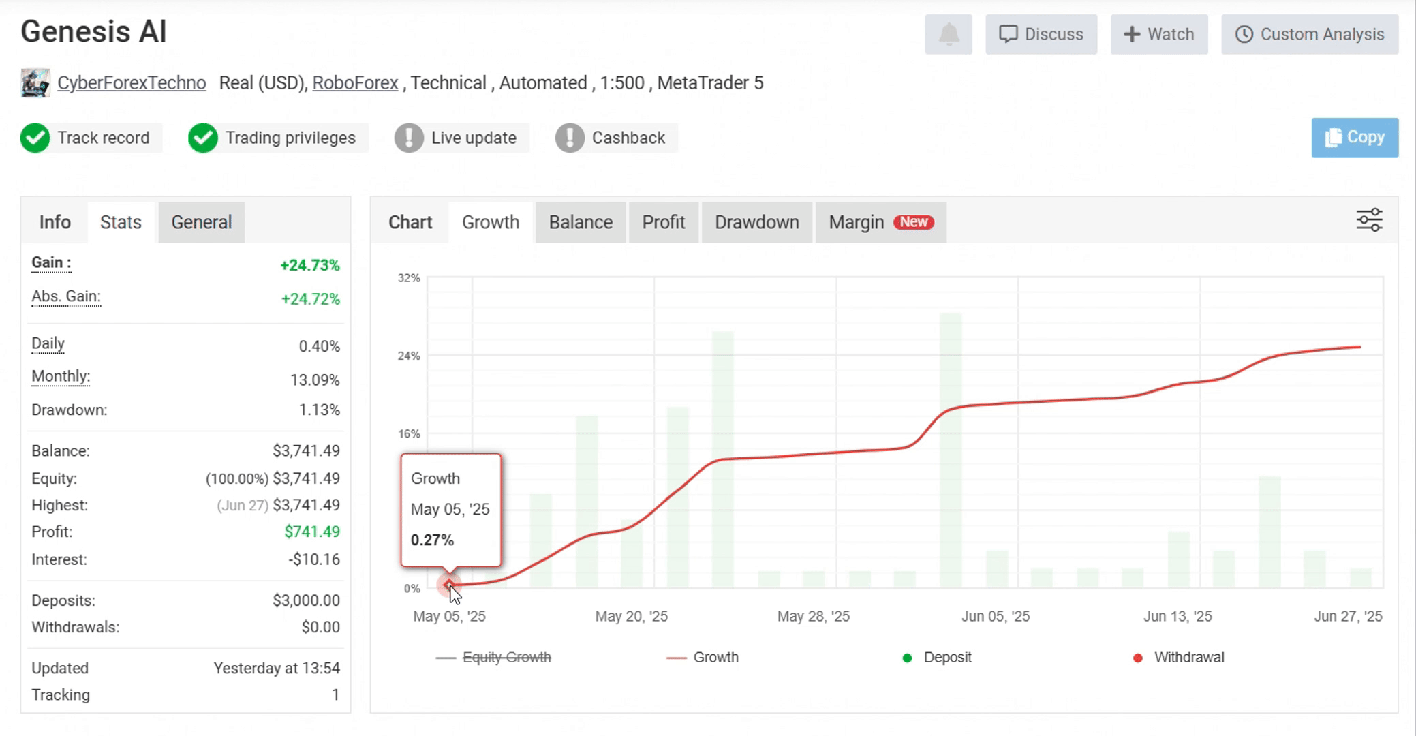The width and height of the screenshot is (1416, 736).
Task: Click Cashback warning icon
Action: pos(570,138)
